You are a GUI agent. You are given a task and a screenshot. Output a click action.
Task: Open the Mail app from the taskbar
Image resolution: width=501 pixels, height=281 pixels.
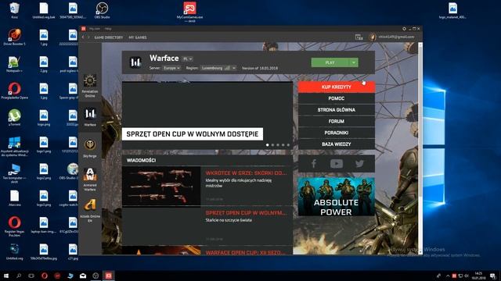[83, 276]
